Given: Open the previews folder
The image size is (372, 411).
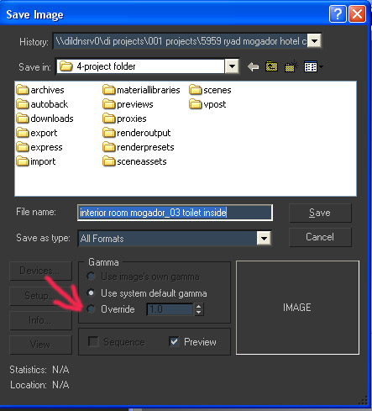Looking at the screenshot, I should pos(128,104).
